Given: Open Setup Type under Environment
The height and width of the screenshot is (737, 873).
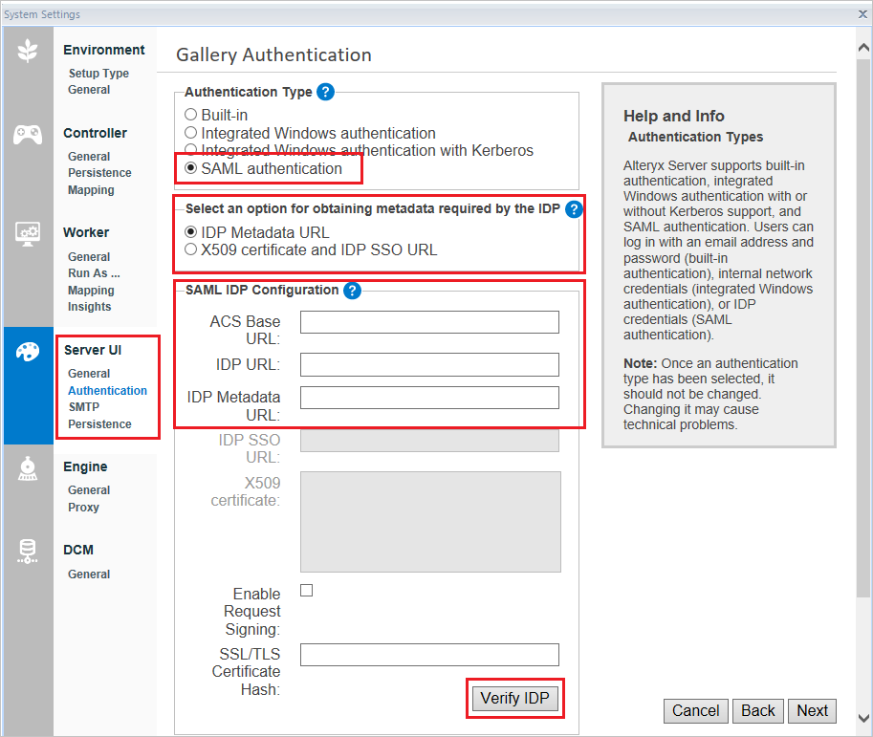Looking at the screenshot, I should click(98, 73).
